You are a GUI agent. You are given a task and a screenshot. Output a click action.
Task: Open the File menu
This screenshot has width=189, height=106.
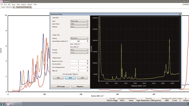tap(2, 5)
